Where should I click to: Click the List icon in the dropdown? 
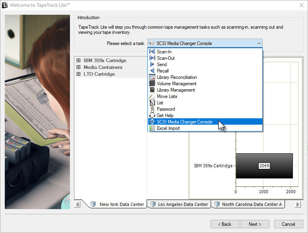(x=152, y=102)
